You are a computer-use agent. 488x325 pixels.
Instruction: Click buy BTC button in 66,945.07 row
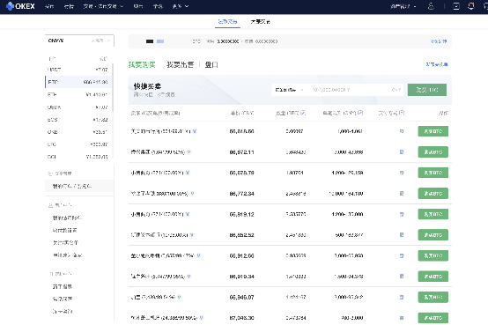[433, 298]
